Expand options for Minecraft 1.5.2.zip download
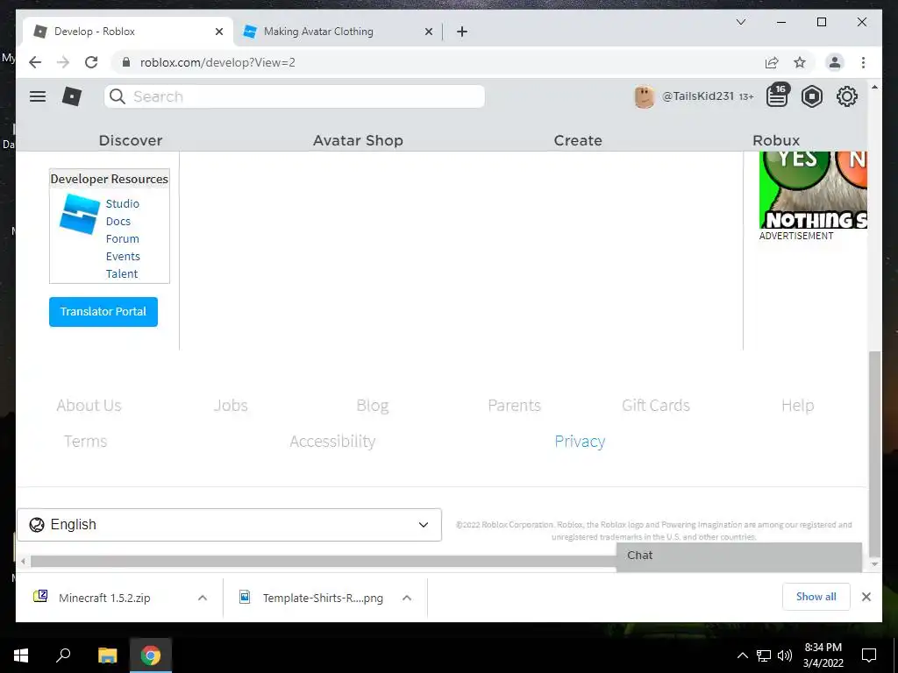Screen dimensions: 898x673 (x=203, y=598)
